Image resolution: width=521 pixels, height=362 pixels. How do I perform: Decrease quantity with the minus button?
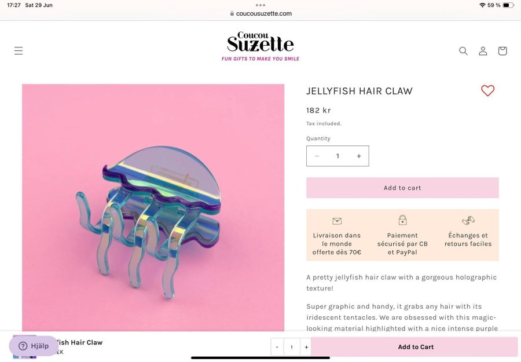click(x=317, y=156)
